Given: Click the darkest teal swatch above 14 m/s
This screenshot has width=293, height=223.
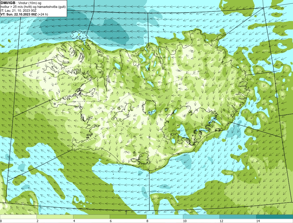Looking at the screenshot, I should 275,217.
